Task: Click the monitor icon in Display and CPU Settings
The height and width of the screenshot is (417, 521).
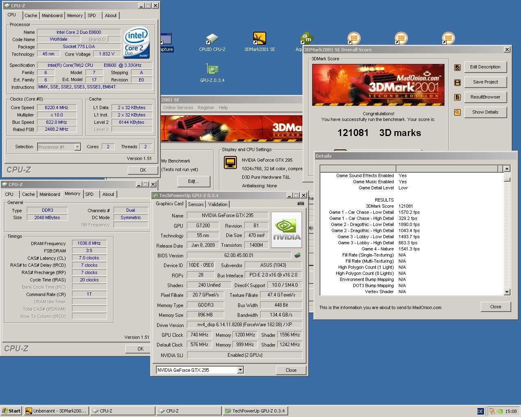Action: tap(230, 162)
